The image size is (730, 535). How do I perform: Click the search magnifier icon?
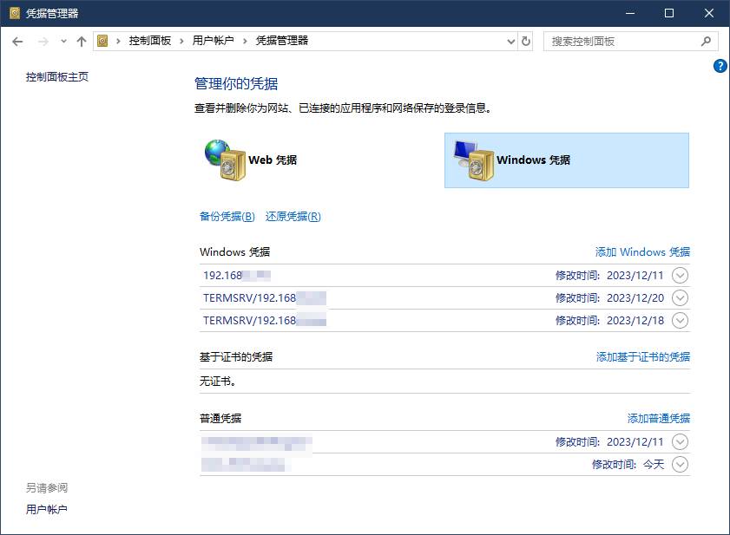tap(706, 42)
